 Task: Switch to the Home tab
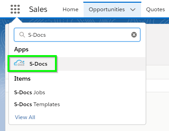click(71, 10)
